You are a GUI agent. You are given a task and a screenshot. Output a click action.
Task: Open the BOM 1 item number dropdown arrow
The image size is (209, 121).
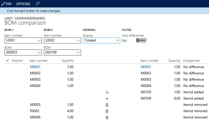[x=39, y=40]
